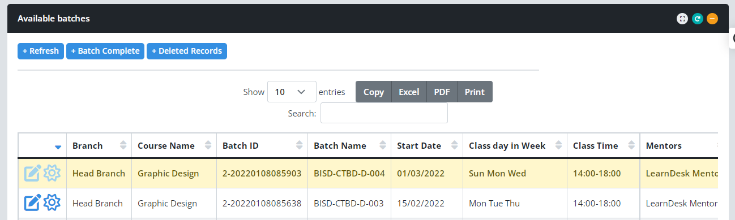Click Graphic Design in BISD-CTBD-D-003 row
This screenshot has width=735, height=220.
(x=167, y=203)
